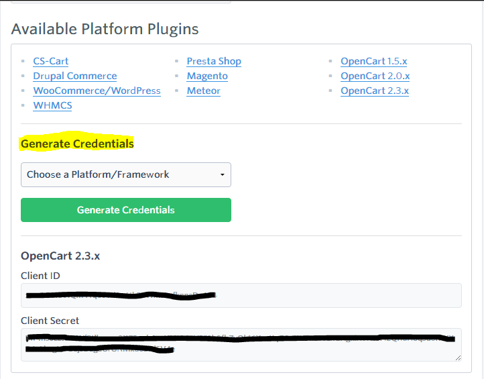Click inside the Client Secret text area
This screenshot has height=379, width=484.
241,345
